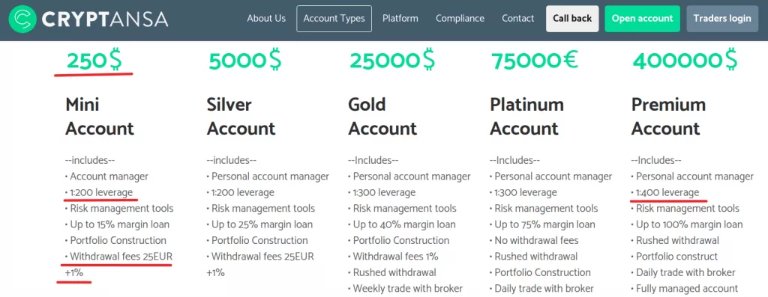The height and width of the screenshot is (297, 768).
Task: Click the green Open account button
Action: [x=642, y=19]
